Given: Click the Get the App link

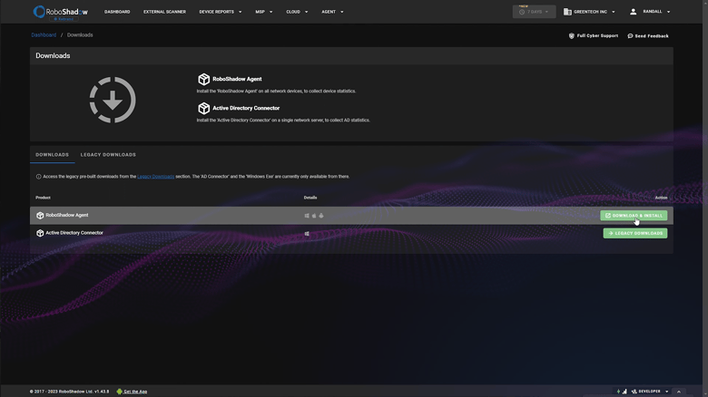Looking at the screenshot, I should [x=135, y=392].
